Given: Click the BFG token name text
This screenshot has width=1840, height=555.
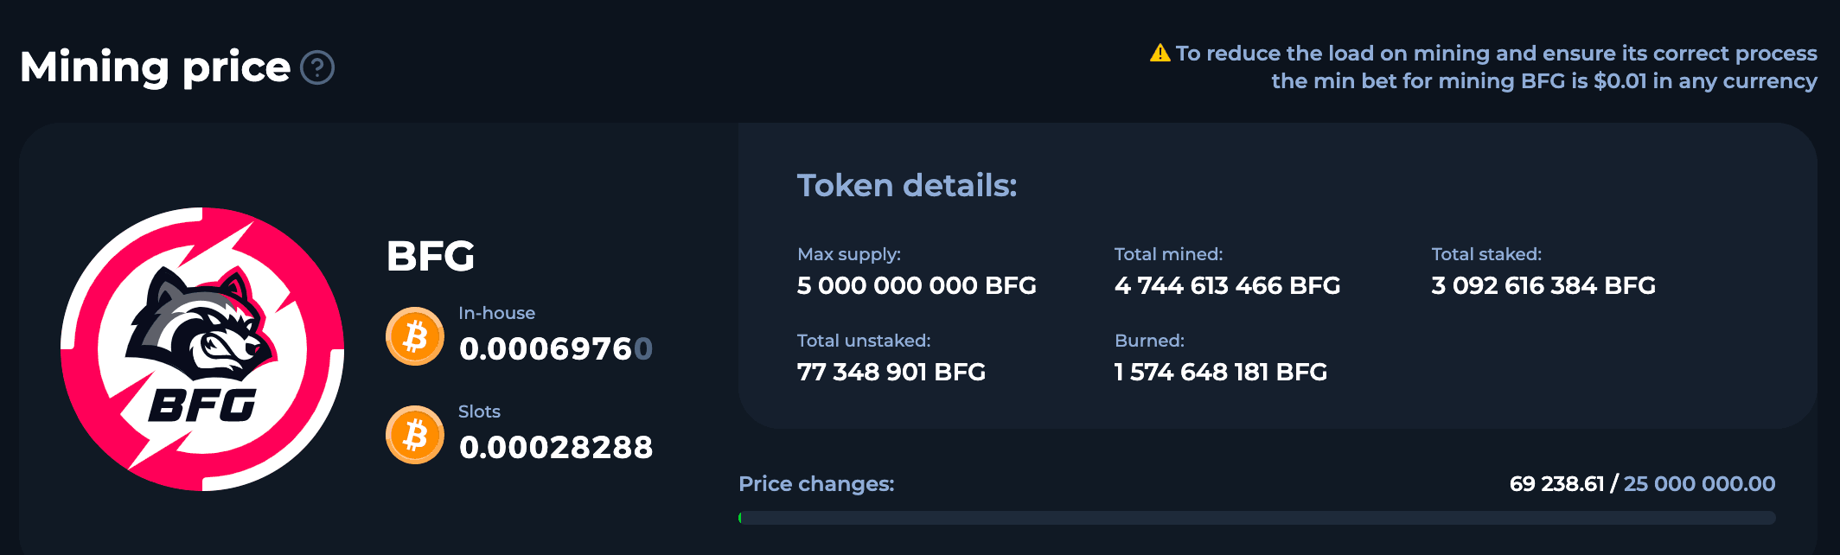Looking at the screenshot, I should [430, 256].
